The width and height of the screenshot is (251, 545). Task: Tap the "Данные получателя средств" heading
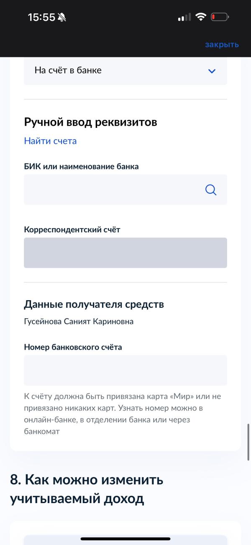pos(94,304)
